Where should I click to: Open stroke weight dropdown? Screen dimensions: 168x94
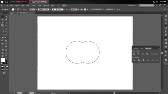pyautogui.click(x=36, y=9)
